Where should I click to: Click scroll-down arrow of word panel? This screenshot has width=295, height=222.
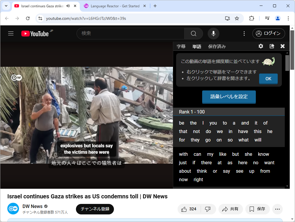tap(287, 186)
